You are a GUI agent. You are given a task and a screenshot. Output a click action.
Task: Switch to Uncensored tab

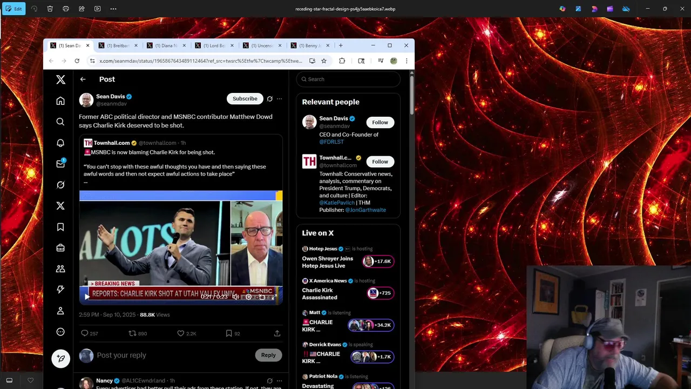pos(261,45)
